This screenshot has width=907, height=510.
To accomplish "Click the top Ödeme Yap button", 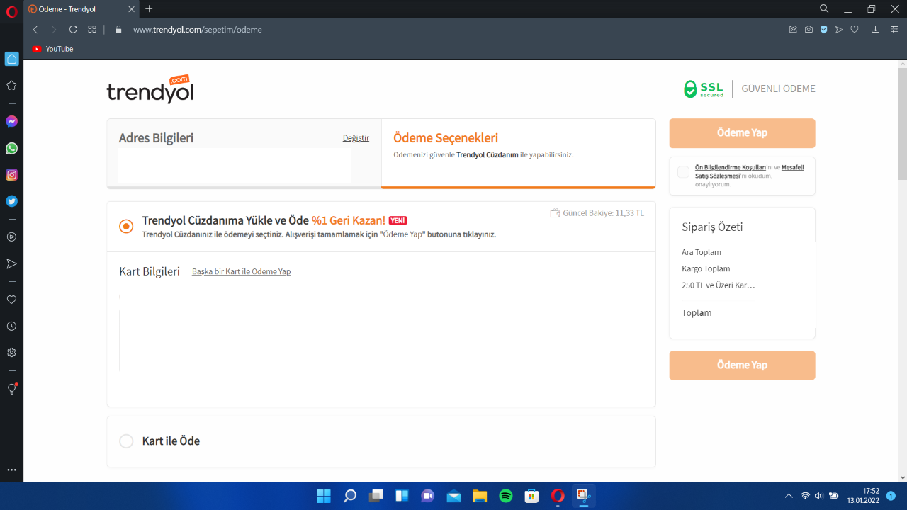I will 742,133.
